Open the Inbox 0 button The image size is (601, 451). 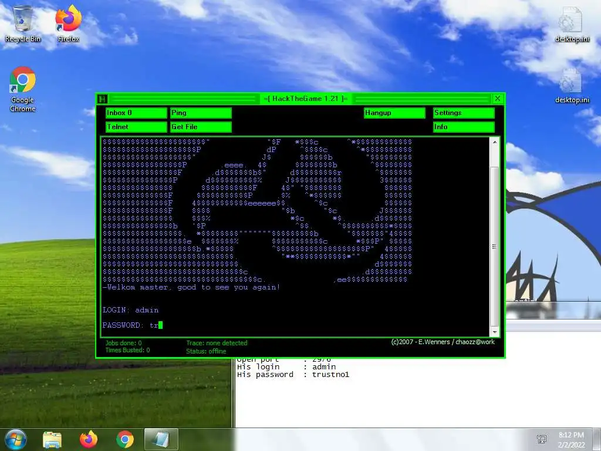pyautogui.click(x=136, y=113)
